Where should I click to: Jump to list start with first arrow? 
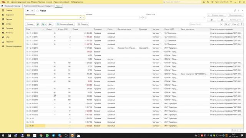coord(233,130)
